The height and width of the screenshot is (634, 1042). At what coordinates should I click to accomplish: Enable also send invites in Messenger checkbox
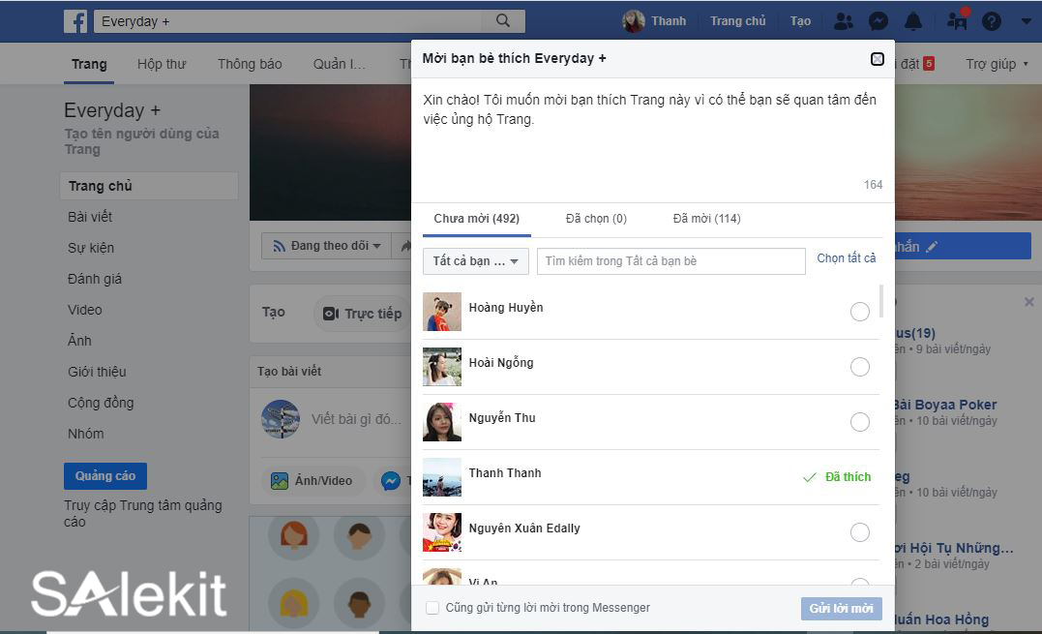[432, 608]
